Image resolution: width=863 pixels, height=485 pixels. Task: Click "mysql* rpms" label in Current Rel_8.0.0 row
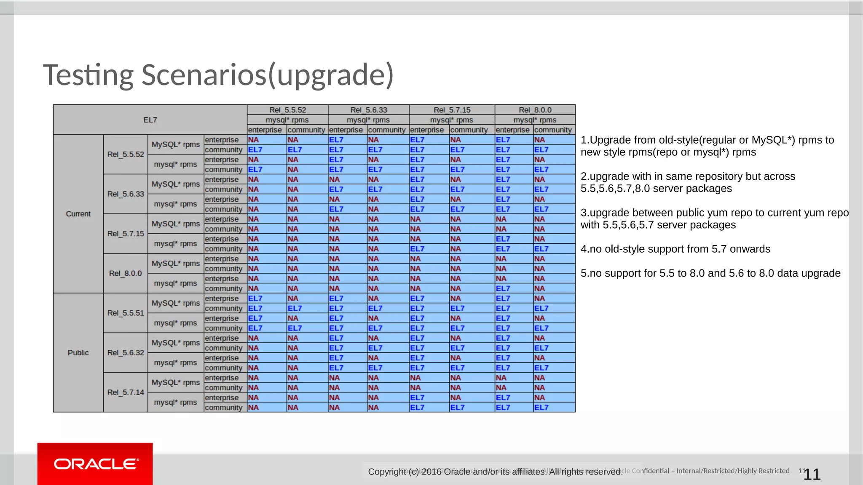click(x=176, y=283)
